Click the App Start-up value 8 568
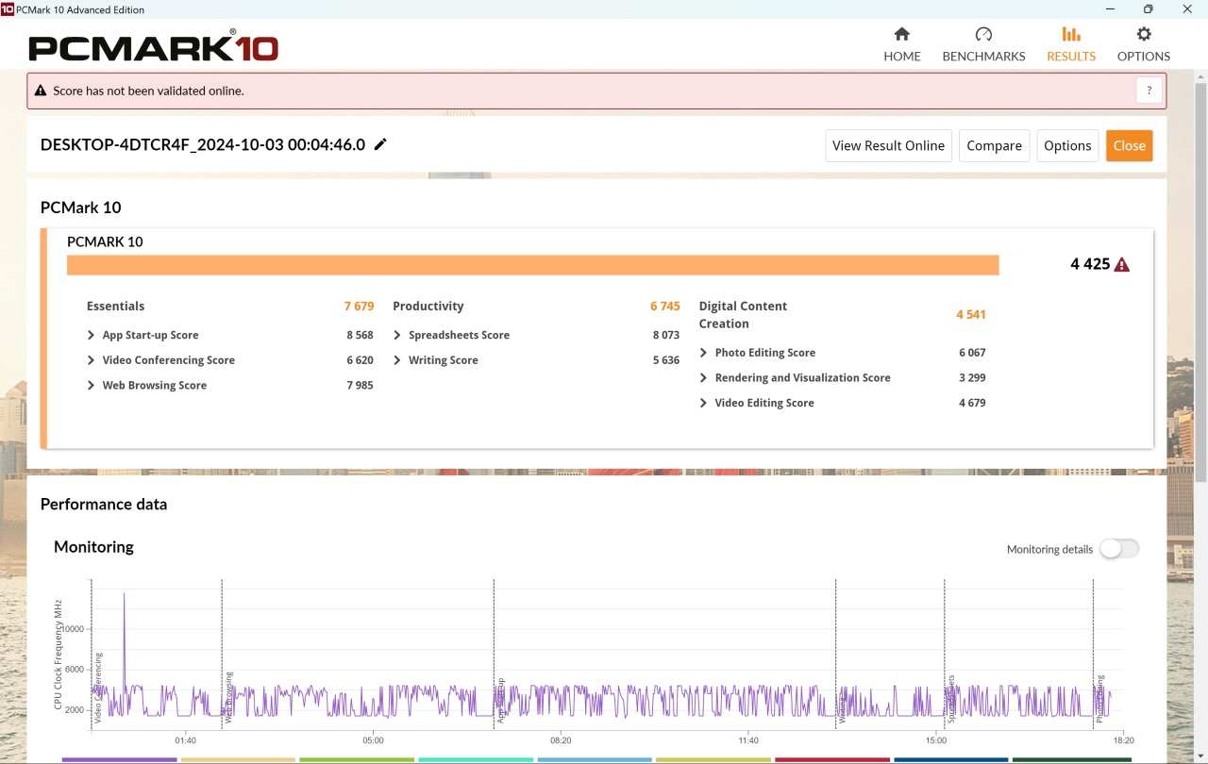The height and width of the screenshot is (764, 1208). pyautogui.click(x=360, y=335)
